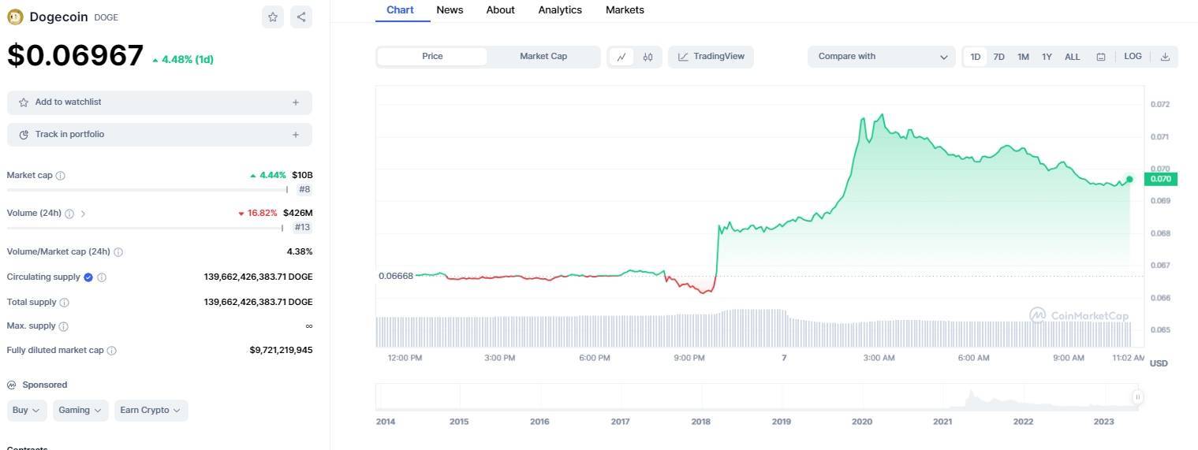The width and height of the screenshot is (1198, 450).
Task: Switch to line chart view icon
Action: (x=621, y=57)
